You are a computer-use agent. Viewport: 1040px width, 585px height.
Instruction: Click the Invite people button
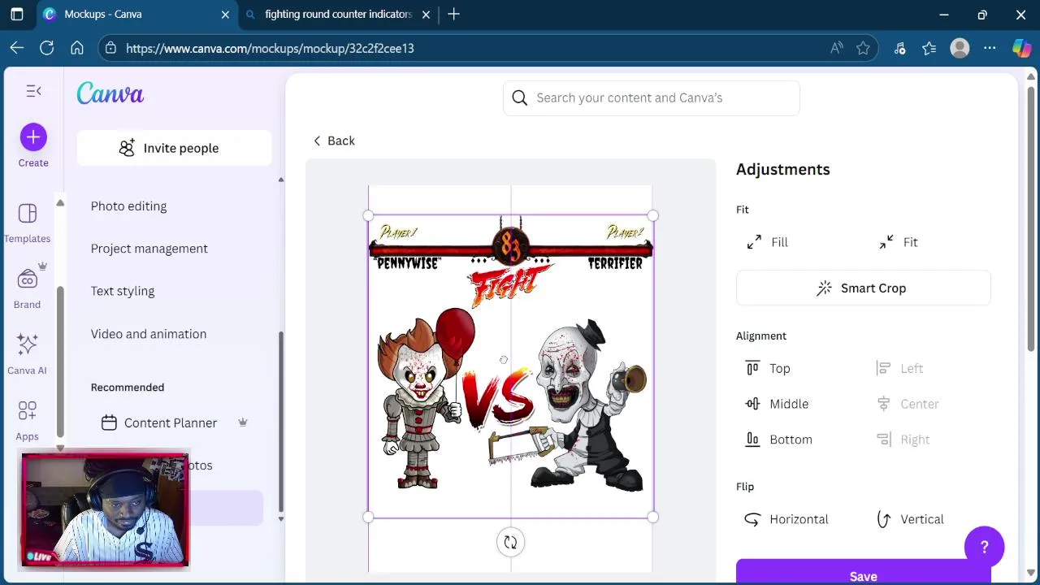175,148
